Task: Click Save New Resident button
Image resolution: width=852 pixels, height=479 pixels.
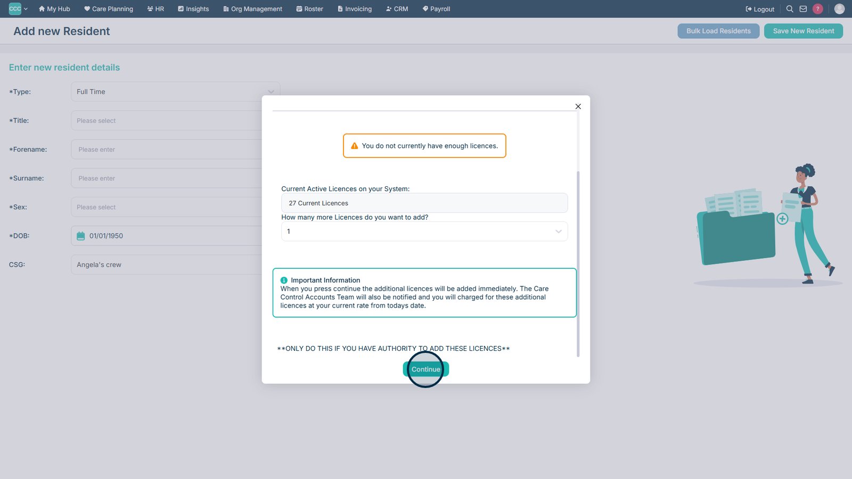Action: pos(803,31)
